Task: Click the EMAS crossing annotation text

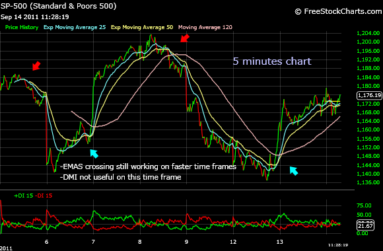Action: pos(148,166)
